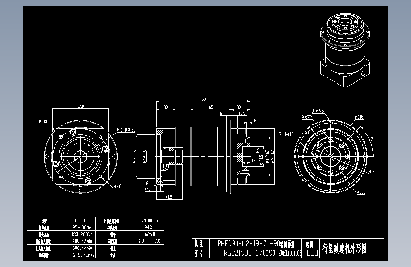Select the B dimension label
The image size is (411, 267).
coord(221,113)
